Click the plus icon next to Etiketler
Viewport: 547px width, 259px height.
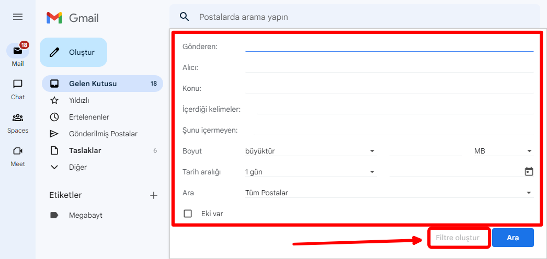point(154,195)
